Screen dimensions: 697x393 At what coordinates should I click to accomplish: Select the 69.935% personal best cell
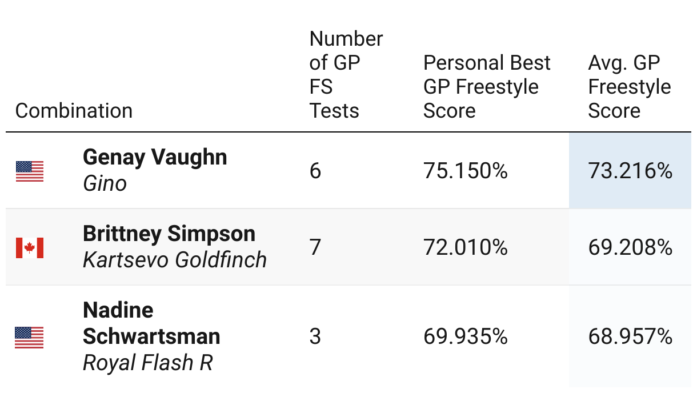tap(466, 336)
